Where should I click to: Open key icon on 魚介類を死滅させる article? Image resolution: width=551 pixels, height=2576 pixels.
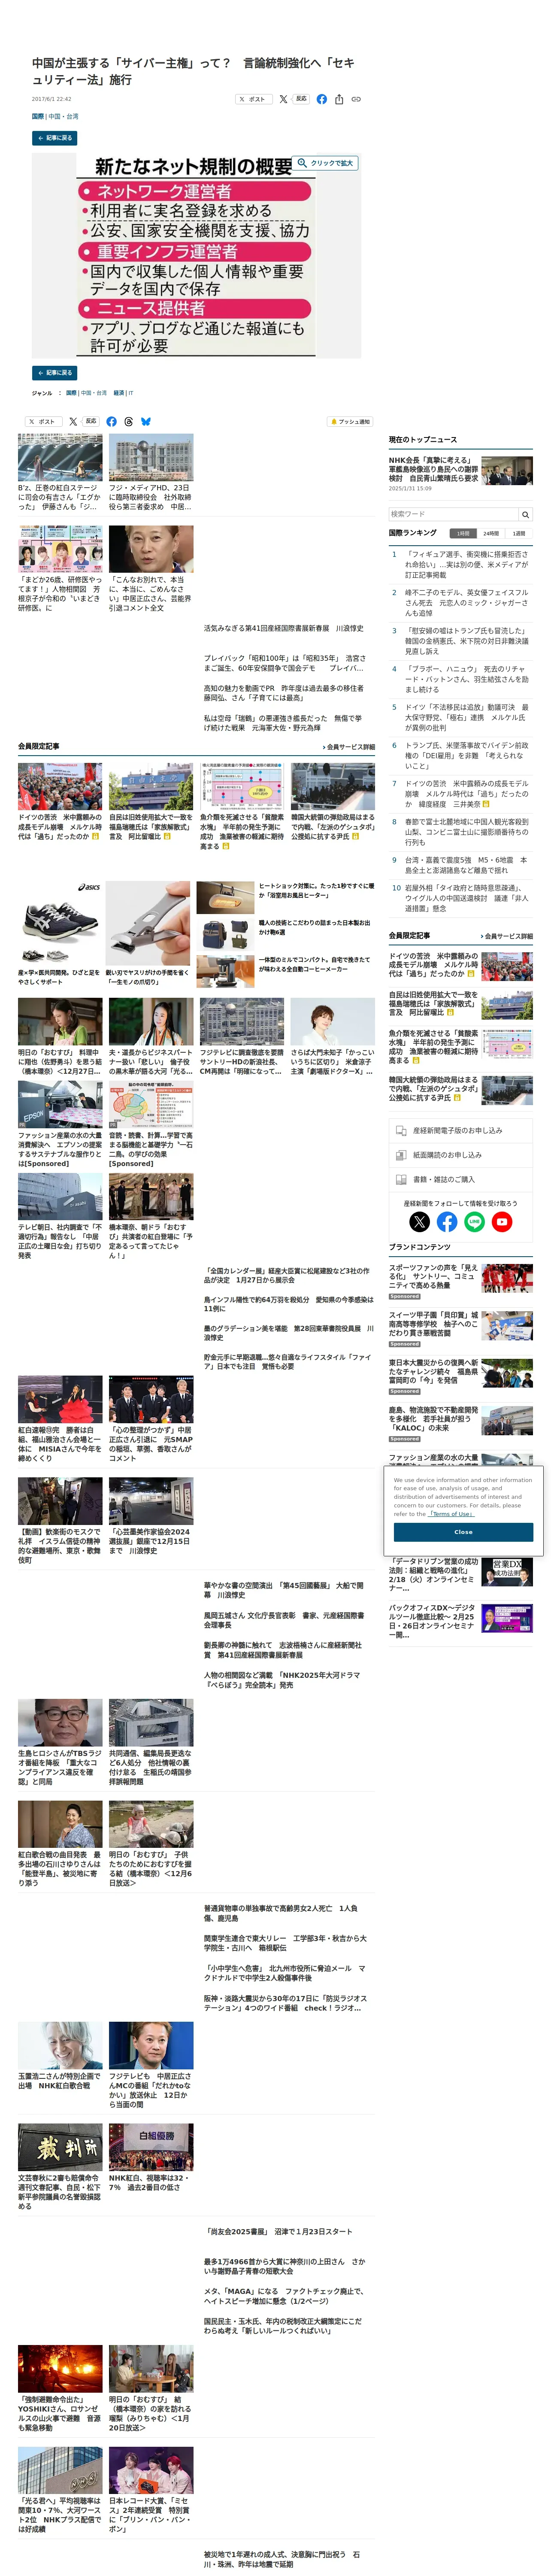226,846
